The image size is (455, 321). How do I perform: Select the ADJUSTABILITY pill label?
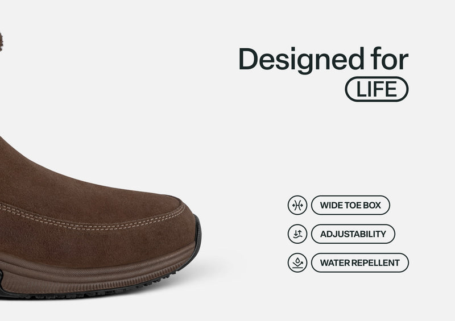click(353, 234)
